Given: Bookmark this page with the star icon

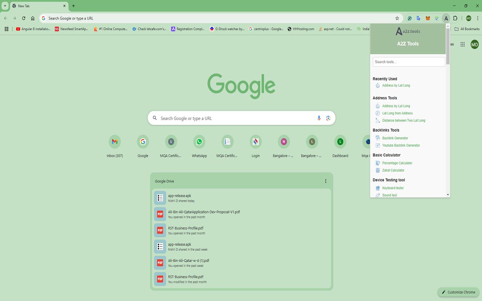Looking at the screenshot, I should point(397,18).
